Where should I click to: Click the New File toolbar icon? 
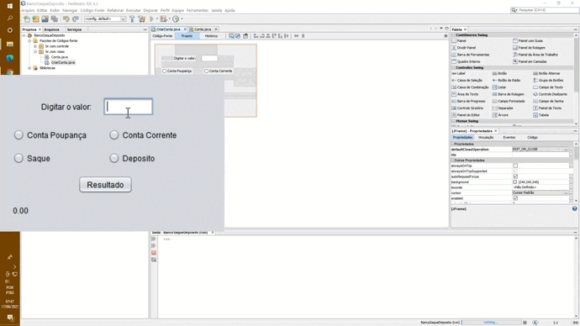pyautogui.click(x=27, y=18)
